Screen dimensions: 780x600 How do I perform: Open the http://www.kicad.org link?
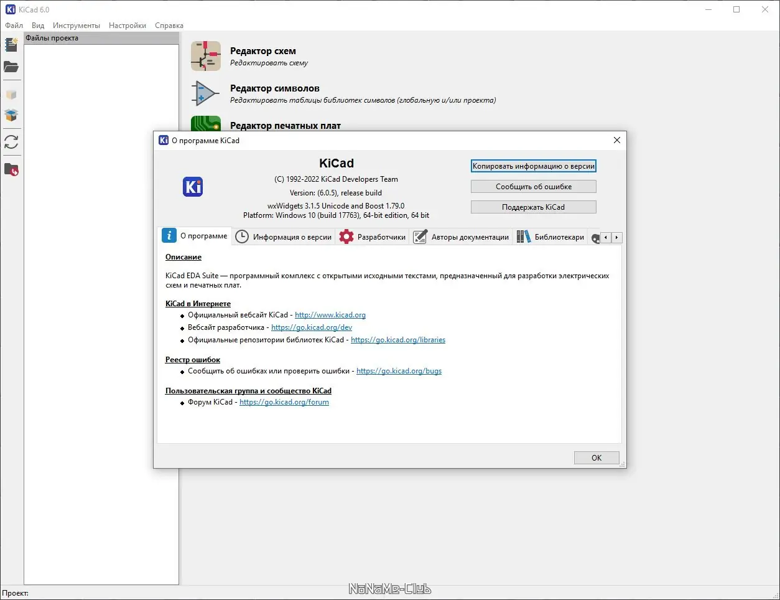330,315
